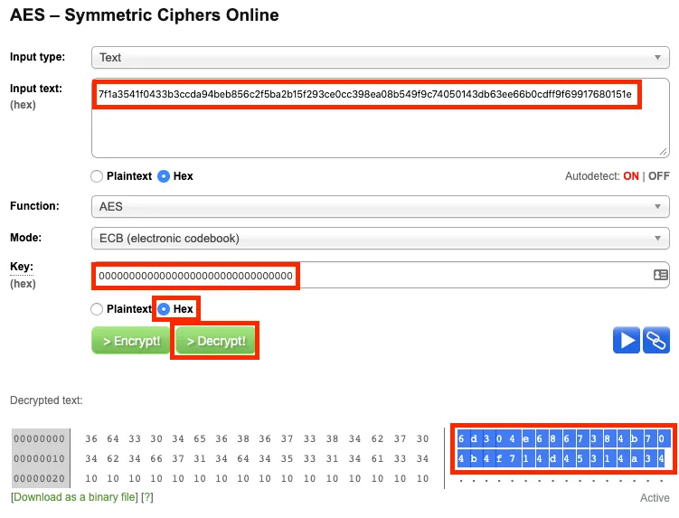
Task: Click into the Key hex field
Action: point(380,276)
